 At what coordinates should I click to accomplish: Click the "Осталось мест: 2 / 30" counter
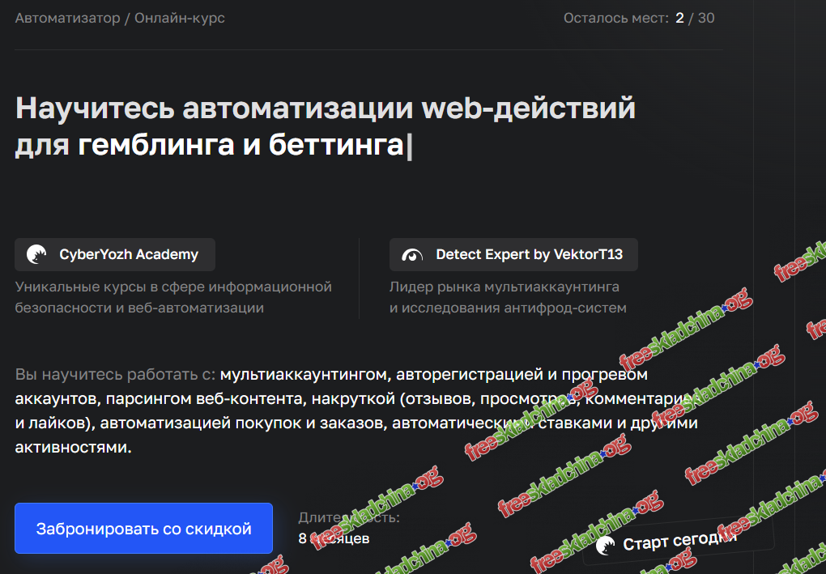[x=639, y=18]
